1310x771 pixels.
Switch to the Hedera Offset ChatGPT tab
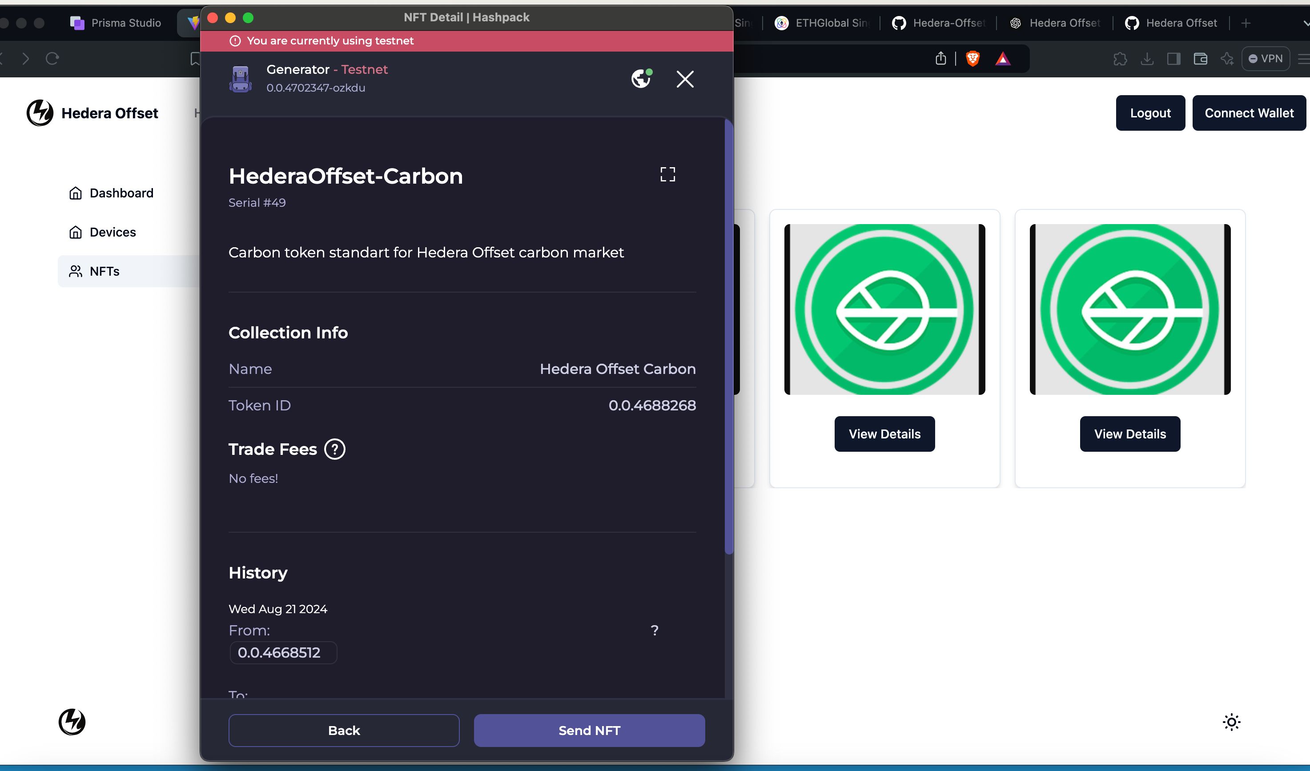pos(1055,23)
